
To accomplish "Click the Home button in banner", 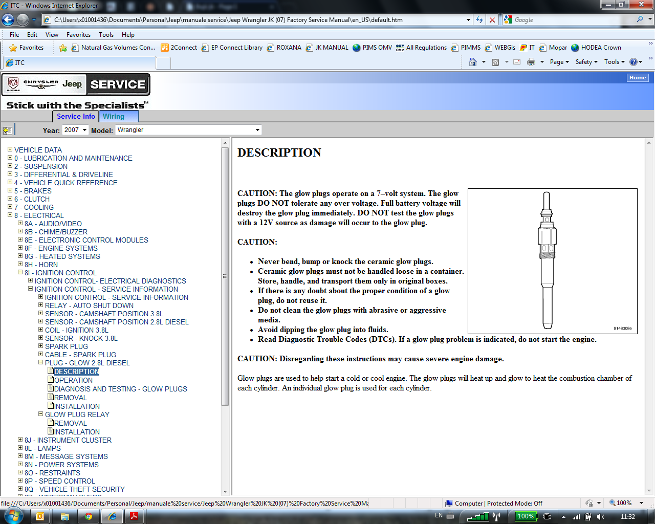I will click(x=638, y=78).
